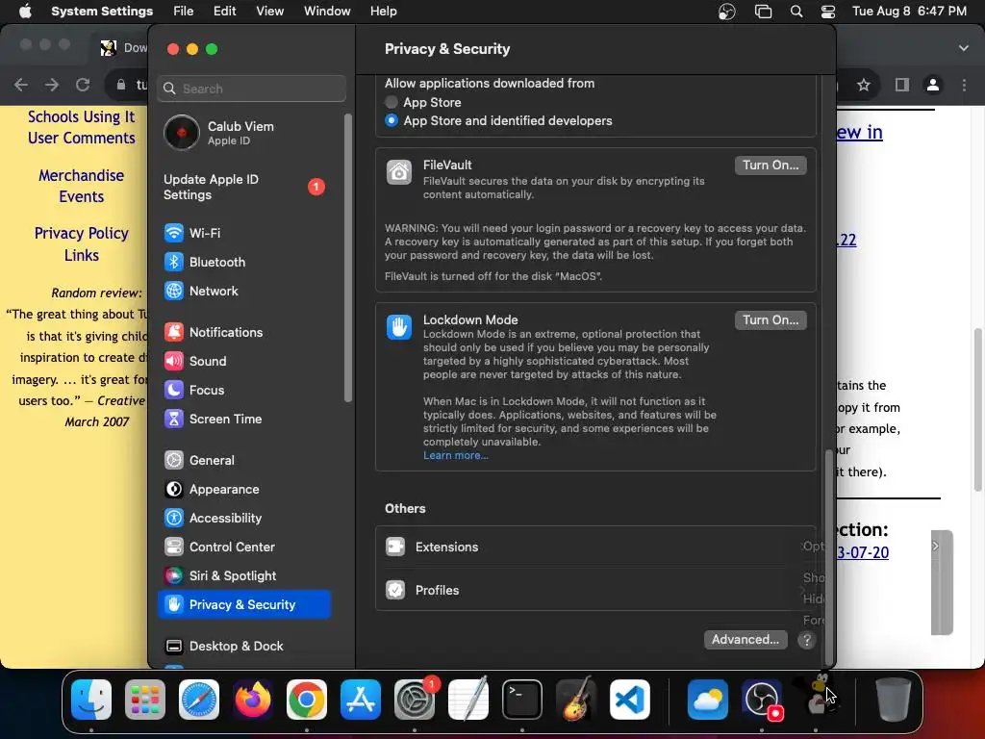The width and height of the screenshot is (985, 739).
Task: Switch to Chrome in the Dock
Action: 307,700
